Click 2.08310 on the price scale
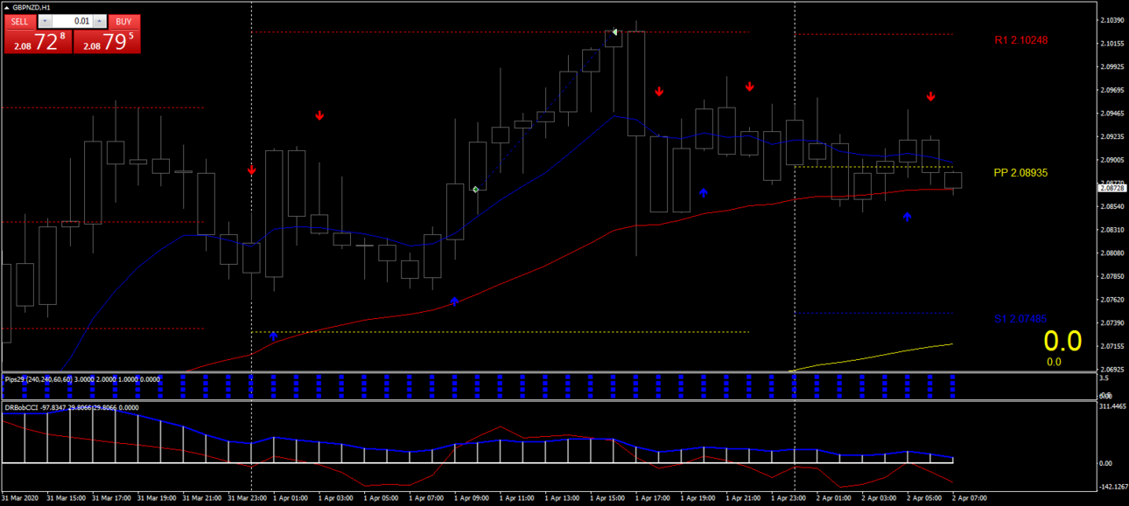 [1114, 230]
